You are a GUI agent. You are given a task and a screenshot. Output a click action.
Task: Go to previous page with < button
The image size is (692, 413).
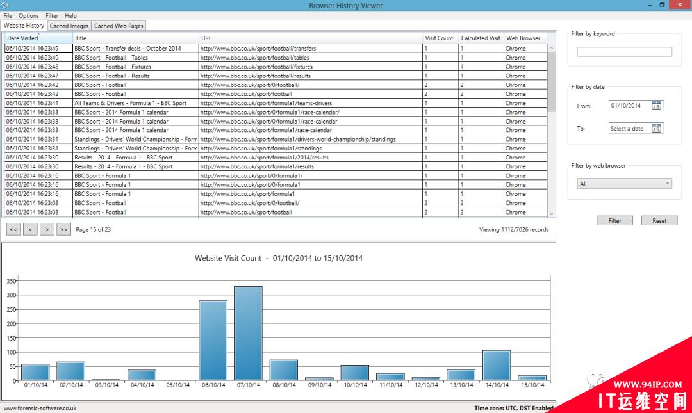click(30, 229)
